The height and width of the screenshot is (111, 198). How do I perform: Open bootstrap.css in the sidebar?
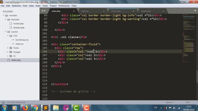pyautogui.click(x=22, y=40)
